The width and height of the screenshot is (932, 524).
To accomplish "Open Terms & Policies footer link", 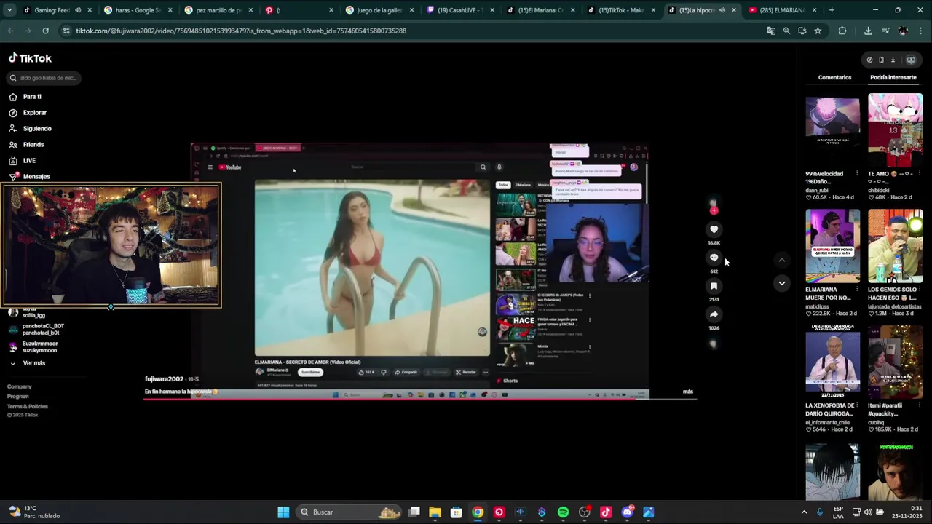I will tap(28, 406).
